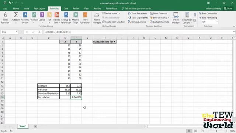Click Define Name
236x133 pixels.
click(x=110, y=13)
